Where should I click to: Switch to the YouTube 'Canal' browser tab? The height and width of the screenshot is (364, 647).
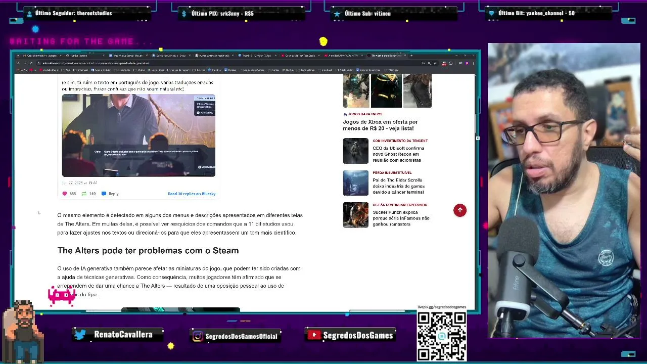[x=300, y=56]
